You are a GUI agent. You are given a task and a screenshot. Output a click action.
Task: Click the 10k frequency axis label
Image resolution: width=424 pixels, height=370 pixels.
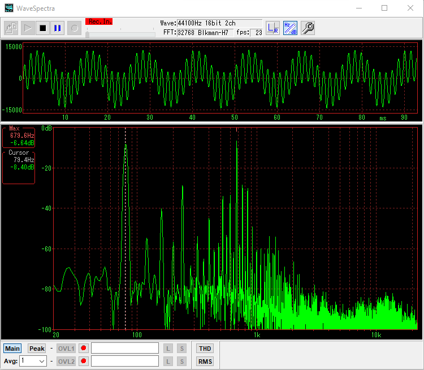[376, 335]
